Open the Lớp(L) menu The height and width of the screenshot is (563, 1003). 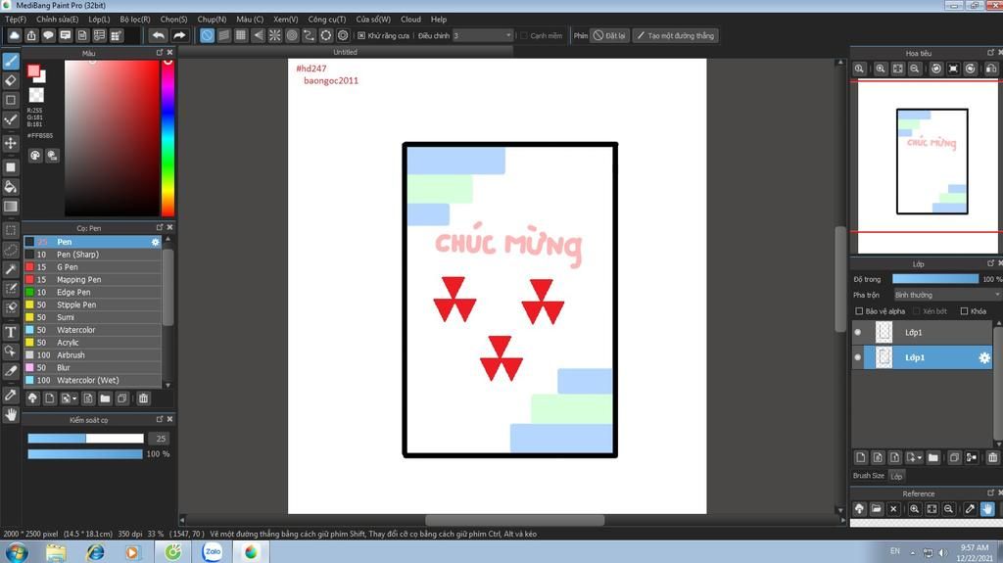(x=99, y=20)
